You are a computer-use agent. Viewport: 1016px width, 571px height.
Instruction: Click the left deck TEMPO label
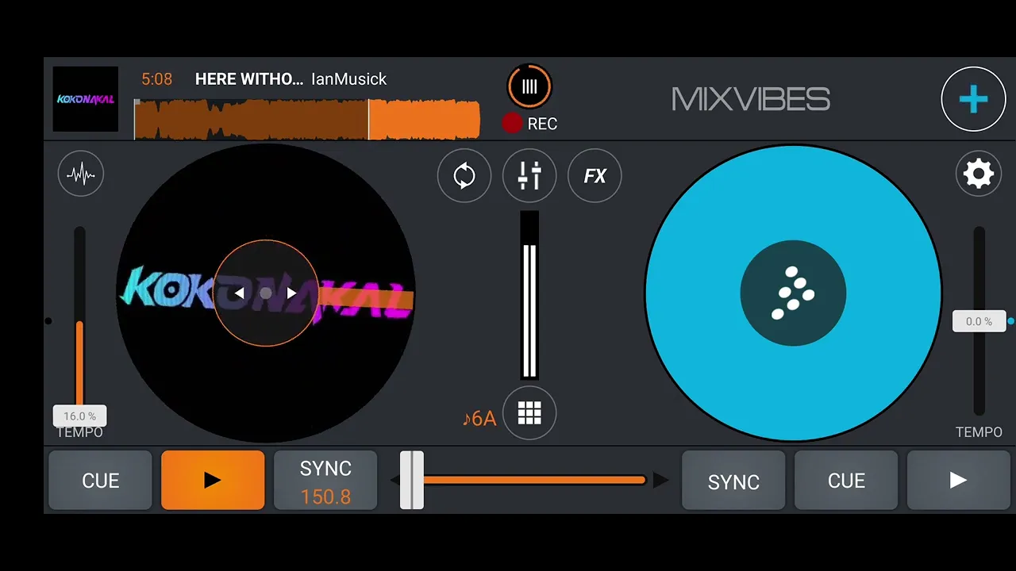[x=79, y=432]
